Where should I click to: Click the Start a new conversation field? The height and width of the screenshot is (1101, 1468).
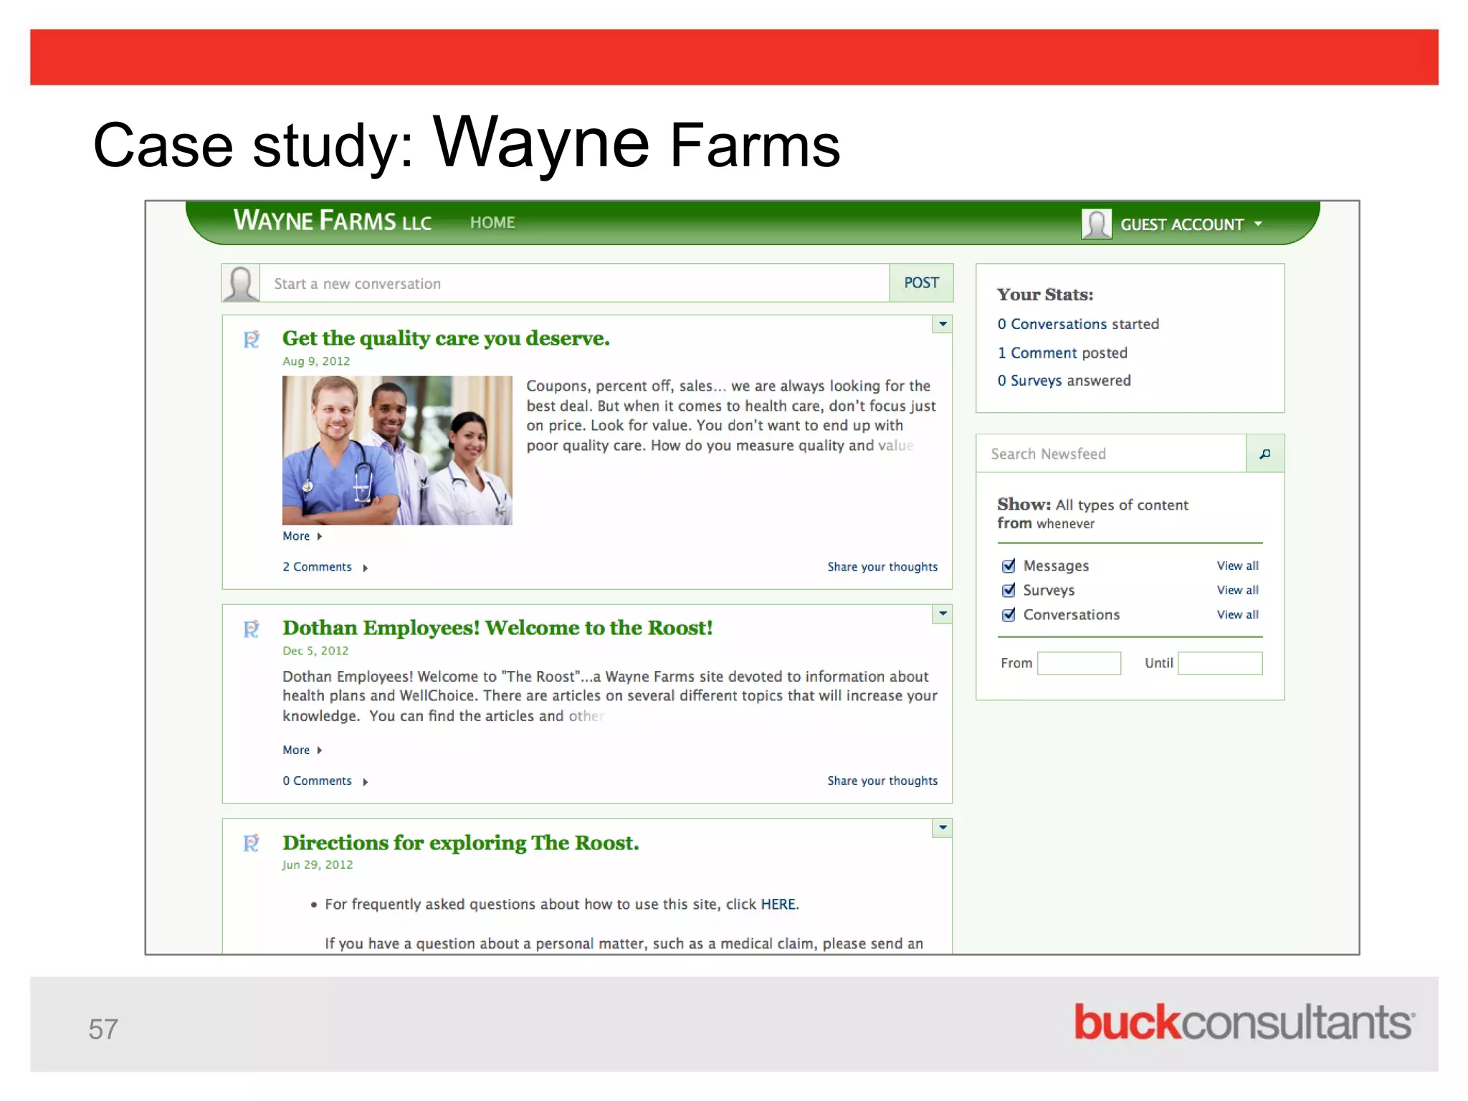(x=574, y=283)
